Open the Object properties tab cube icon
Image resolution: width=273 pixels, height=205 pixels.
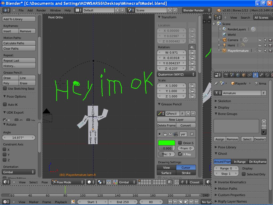tap(244, 75)
